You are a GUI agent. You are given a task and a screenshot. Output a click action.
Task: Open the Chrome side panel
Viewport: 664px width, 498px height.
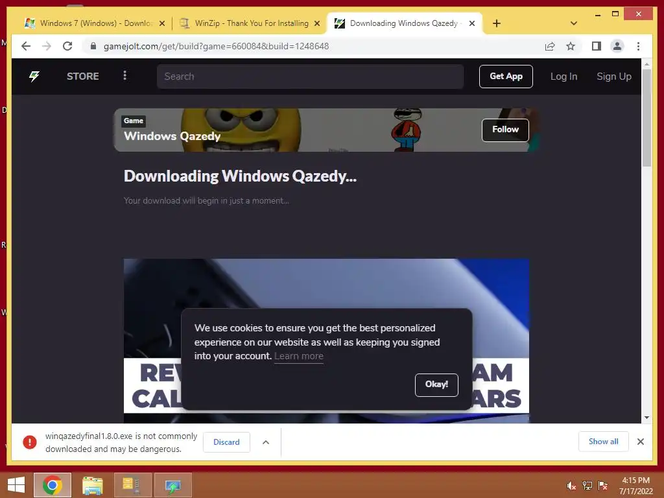coord(597,46)
